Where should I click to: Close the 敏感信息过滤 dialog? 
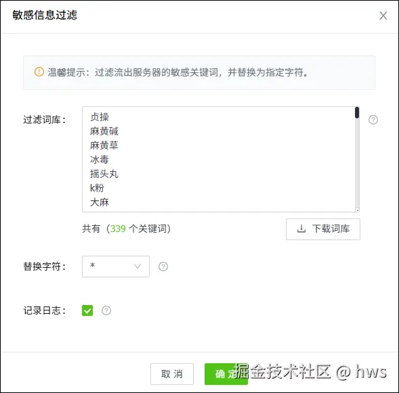(x=383, y=16)
